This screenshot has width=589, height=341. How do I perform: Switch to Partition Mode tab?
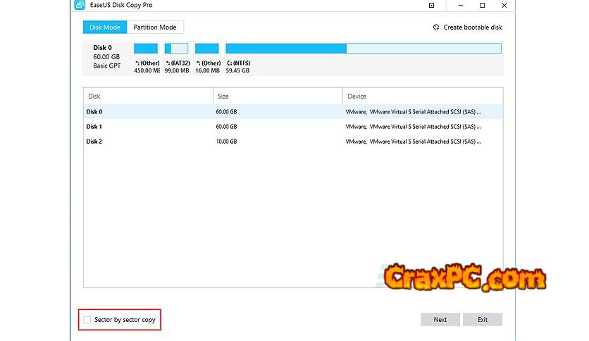pyautogui.click(x=155, y=27)
